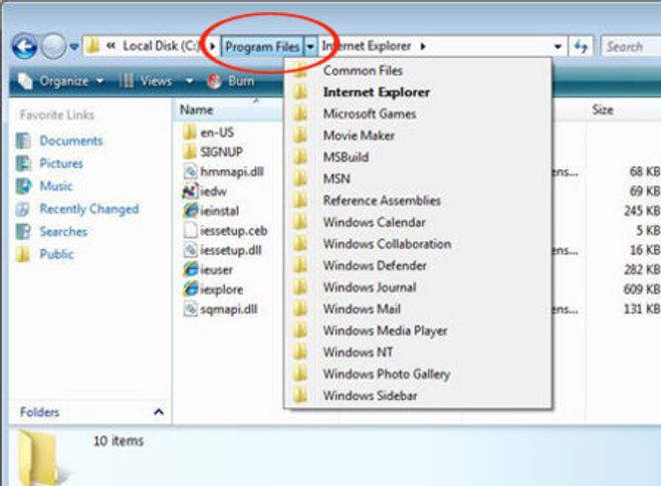Choose Windows Sidebar in dropdown list

(x=418, y=395)
